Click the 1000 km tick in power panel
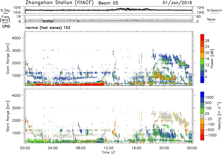 click(16, 76)
